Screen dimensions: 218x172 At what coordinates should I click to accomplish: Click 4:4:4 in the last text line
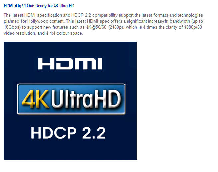[51, 33]
